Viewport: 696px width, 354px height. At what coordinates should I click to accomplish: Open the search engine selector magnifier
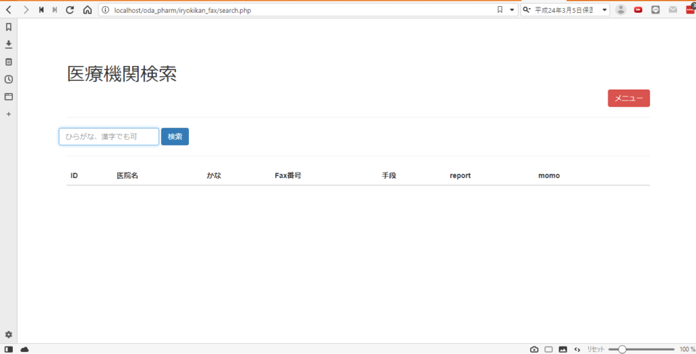pos(527,10)
